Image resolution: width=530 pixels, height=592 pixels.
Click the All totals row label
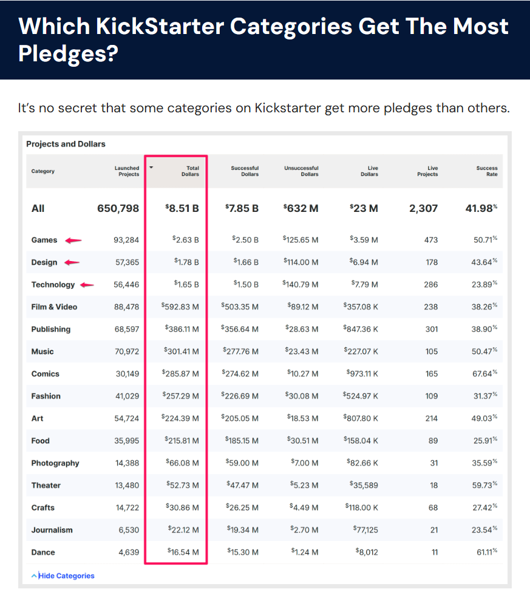pos(38,208)
